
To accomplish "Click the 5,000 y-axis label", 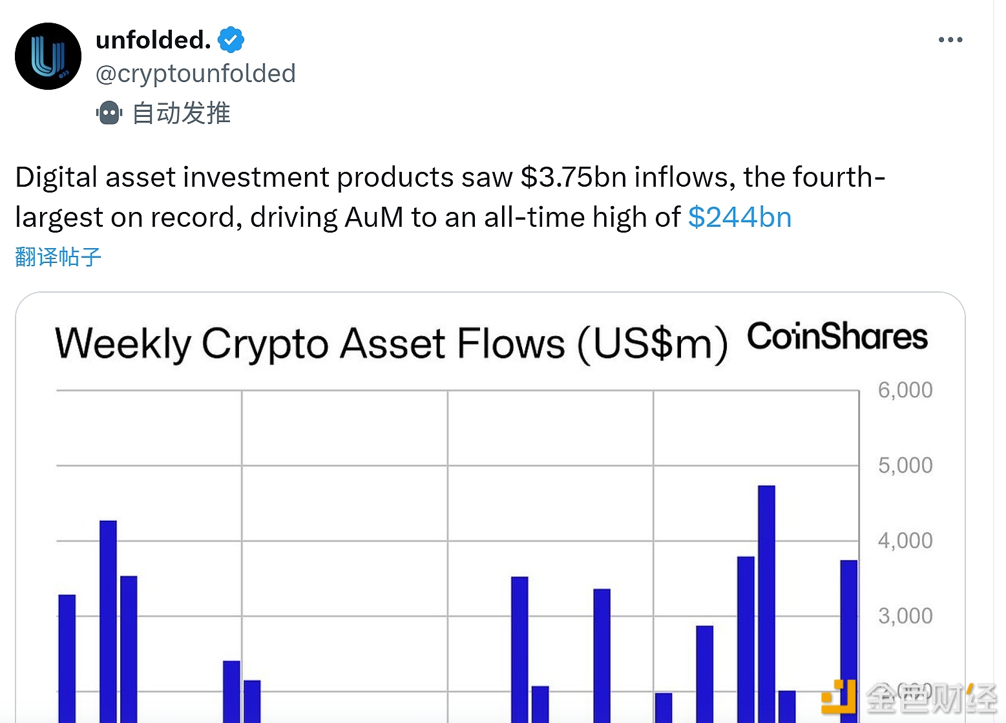I will click(x=905, y=465).
